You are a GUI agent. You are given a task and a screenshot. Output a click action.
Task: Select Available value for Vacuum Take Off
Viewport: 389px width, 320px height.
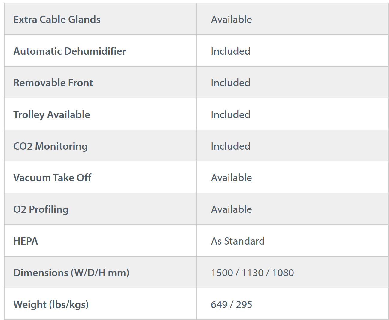(x=231, y=178)
